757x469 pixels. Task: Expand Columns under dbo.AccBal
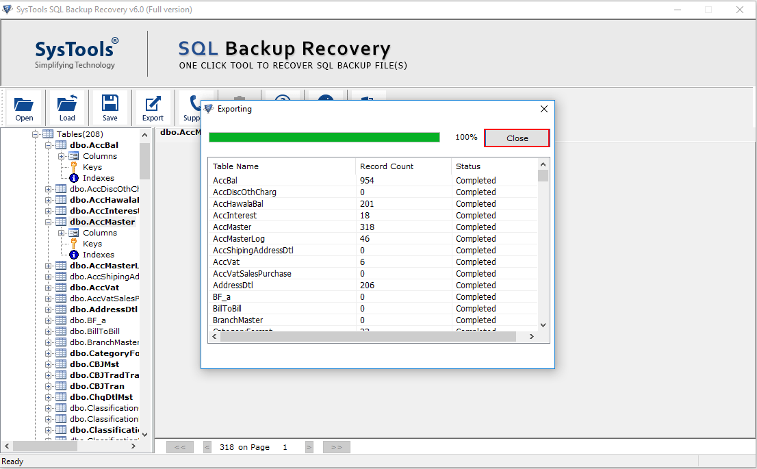coord(62,157)
